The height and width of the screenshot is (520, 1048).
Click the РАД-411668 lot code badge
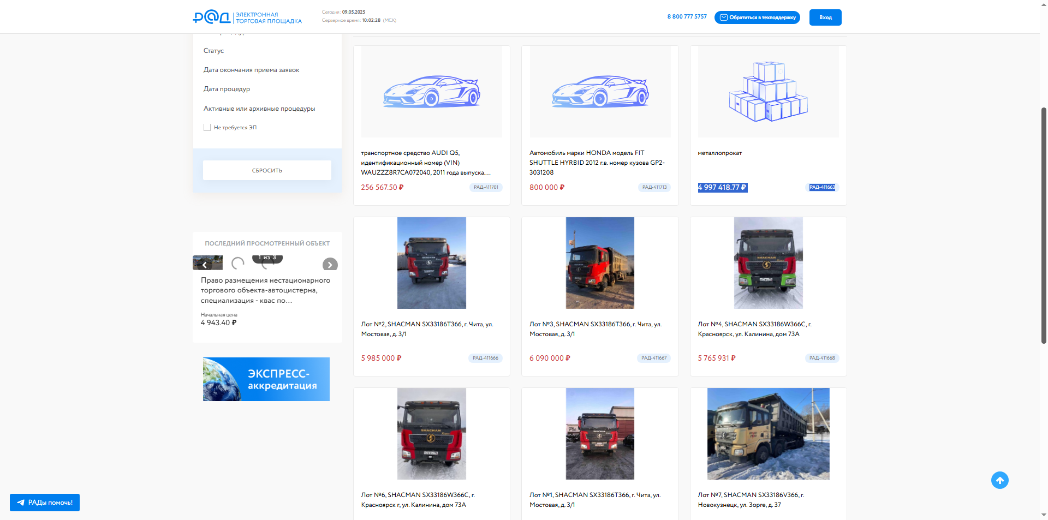click(x=822, y=358)
